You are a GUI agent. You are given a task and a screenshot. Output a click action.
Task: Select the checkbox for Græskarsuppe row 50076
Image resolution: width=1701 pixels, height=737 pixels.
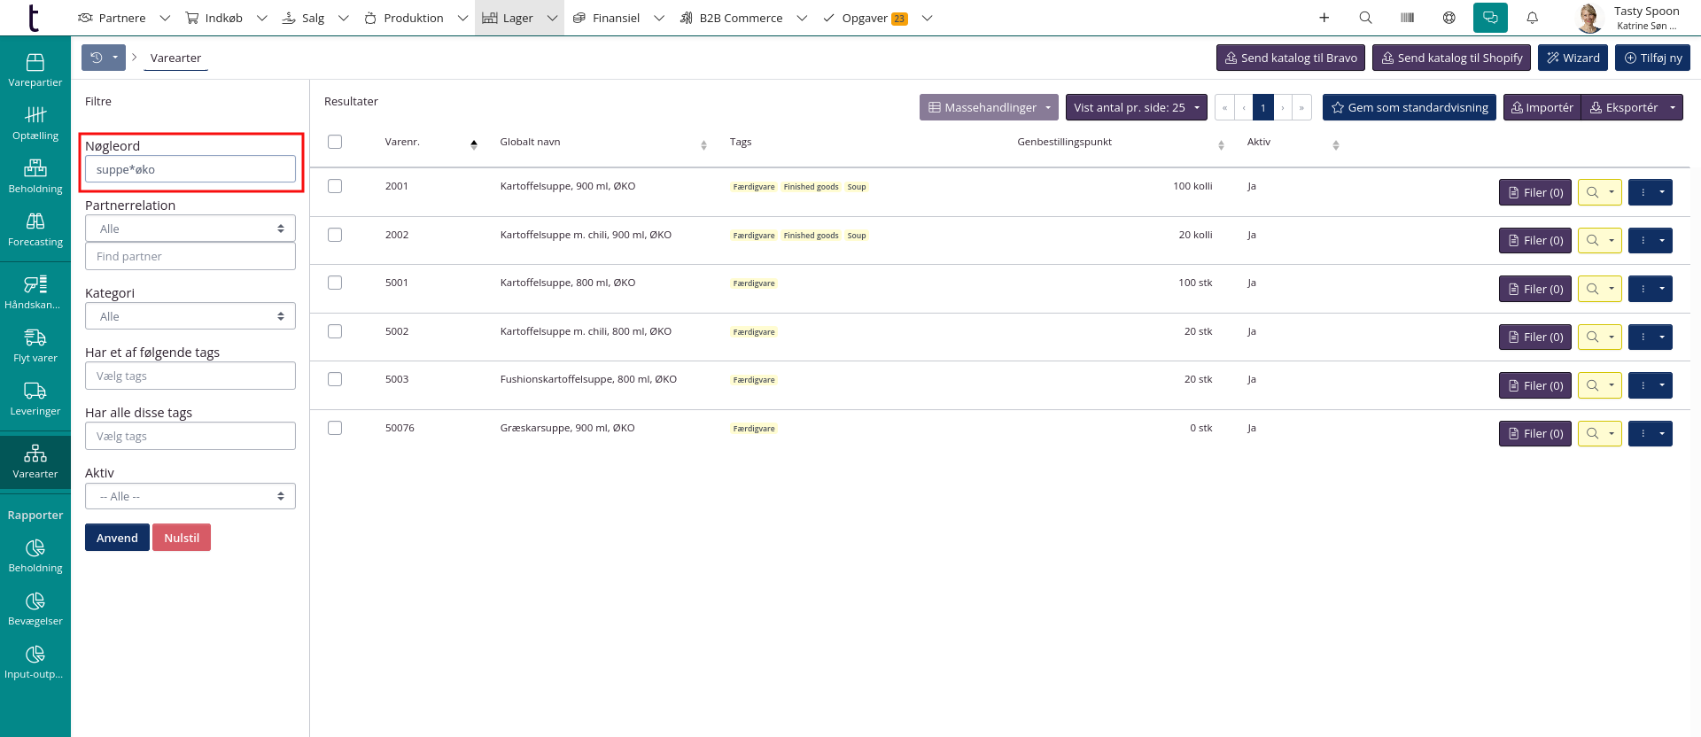click(335, 428)
